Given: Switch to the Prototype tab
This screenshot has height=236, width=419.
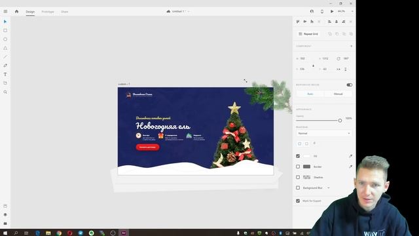Looking at the screenshot, I should pyautogui.click(x=48, y=12).
